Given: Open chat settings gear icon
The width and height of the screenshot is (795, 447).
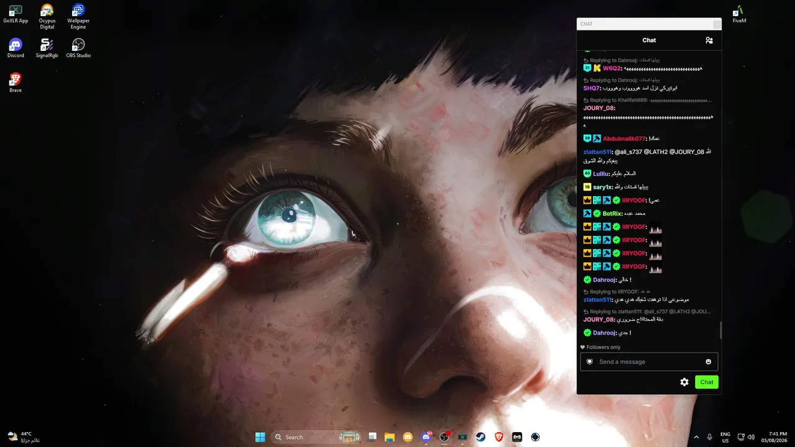Looking at the screenshot, I should click(x=684, y=382).
